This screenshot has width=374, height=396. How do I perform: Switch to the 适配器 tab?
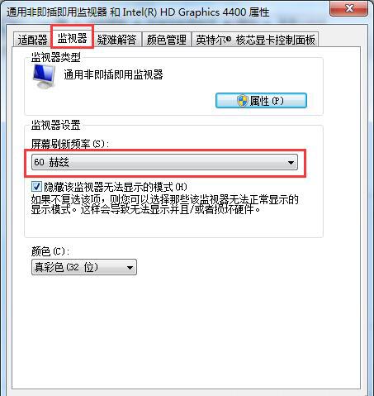32,40
